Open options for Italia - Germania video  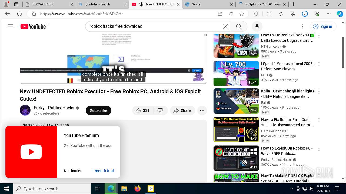tap(319, 92)
